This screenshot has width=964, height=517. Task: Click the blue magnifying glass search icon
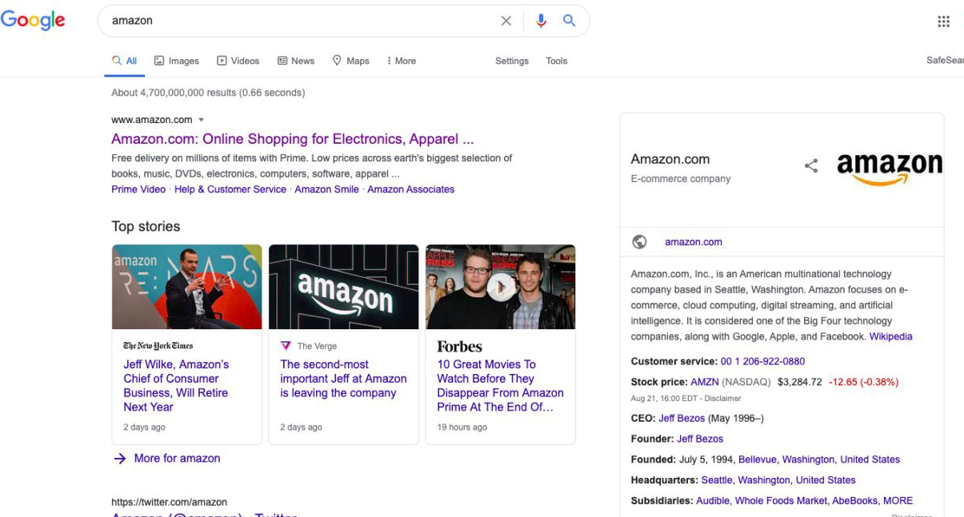point(569,21)
